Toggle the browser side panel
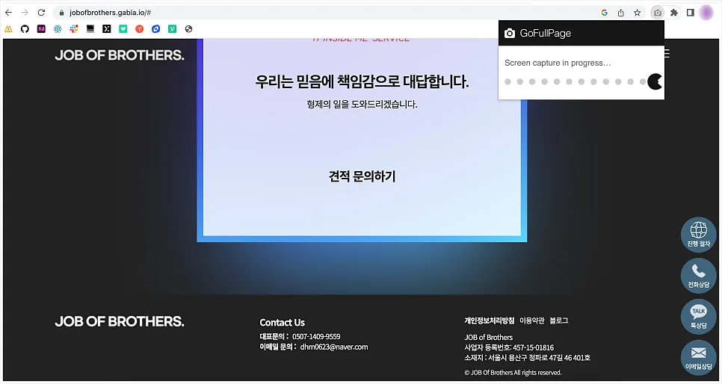 pyautogui.click(x=690, y=13)
